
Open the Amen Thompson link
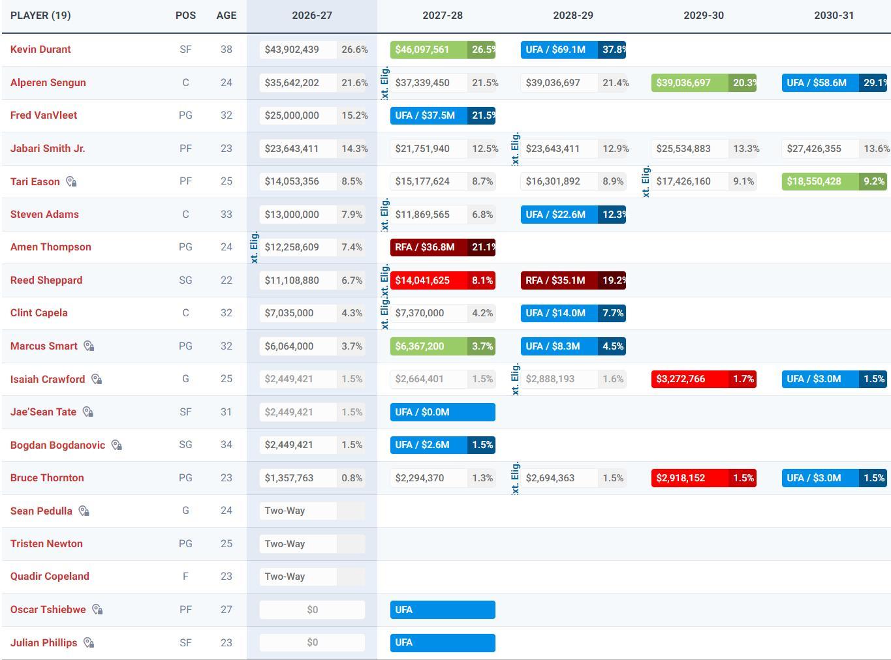click(x=51, y=247)
